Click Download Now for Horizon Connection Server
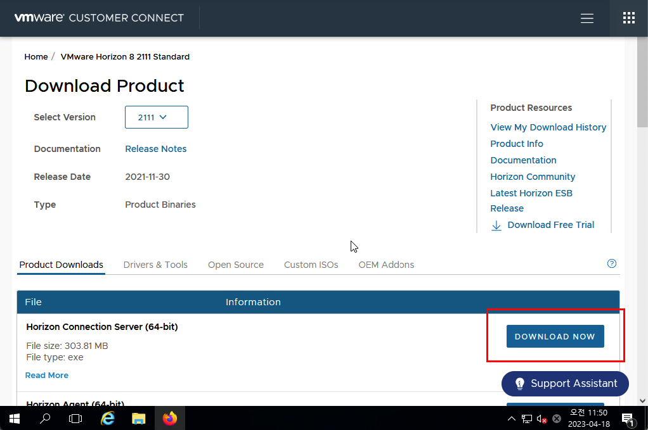The width and height of the screenshot is (648, 430). (555, 336)
